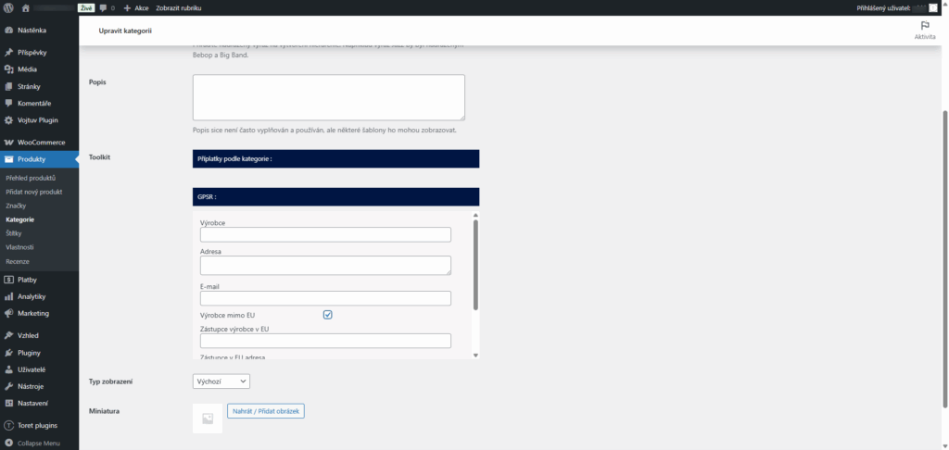
Task: Click GPSR panel scroll up arrow
Action: 475,216
